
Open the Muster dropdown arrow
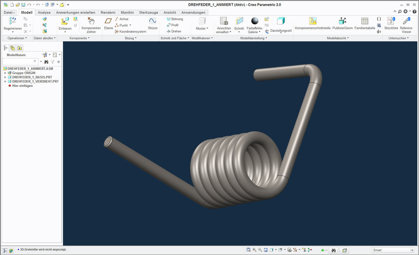pyautogui.click(x=207, y=28)
